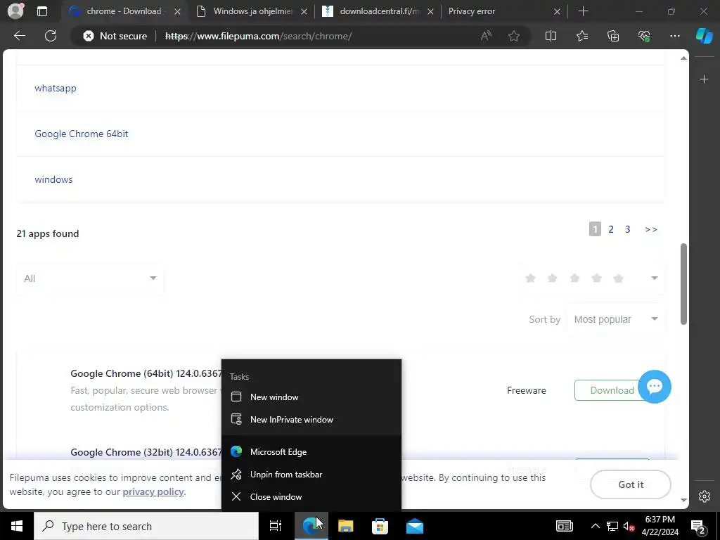
Task: Close the Privacy error tab
Action: [557, 11]
